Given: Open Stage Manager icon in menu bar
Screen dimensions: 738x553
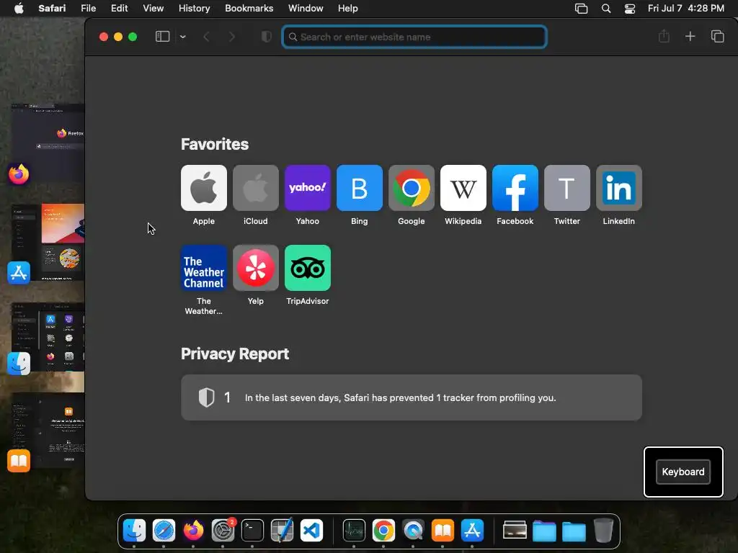Looking at the screenshot, I should [582, 9].
